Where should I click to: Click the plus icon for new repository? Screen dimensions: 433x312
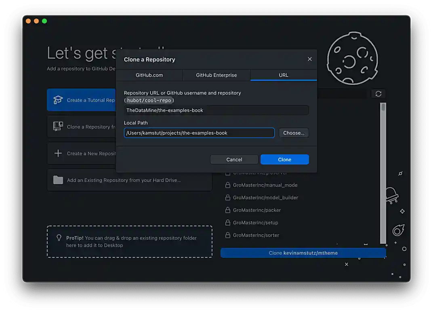coord(58,153)
